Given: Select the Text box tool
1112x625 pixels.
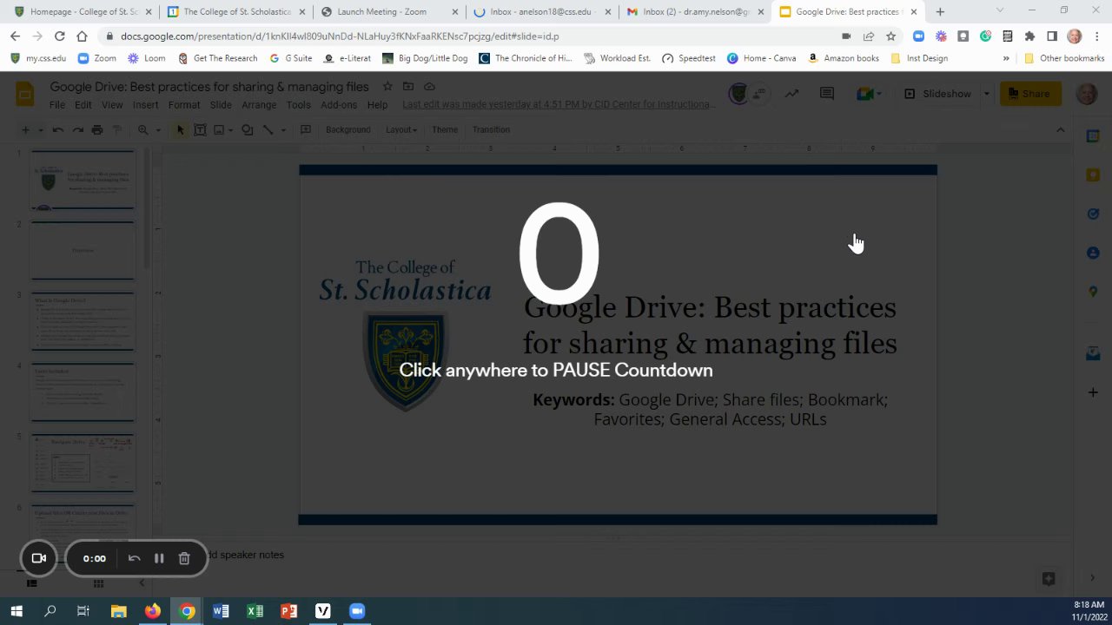Looking at the screenshot, I should pyautogui.click(x=200, y=129).
